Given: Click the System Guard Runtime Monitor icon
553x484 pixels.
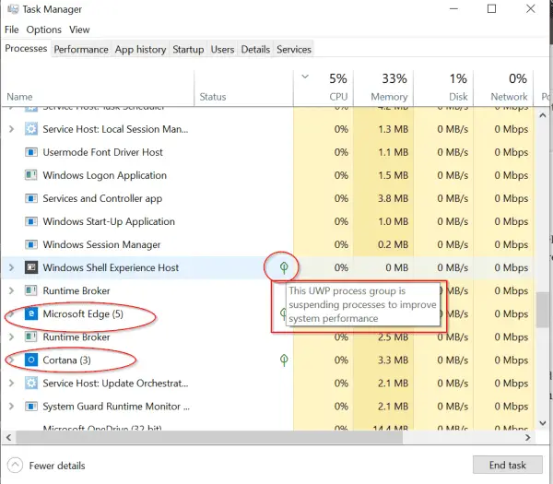Looking at the screenshot, I should (31, 407).
